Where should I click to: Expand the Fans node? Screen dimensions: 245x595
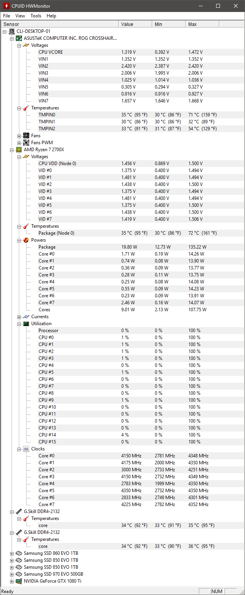pyautogui.click(x=19, y=136)
